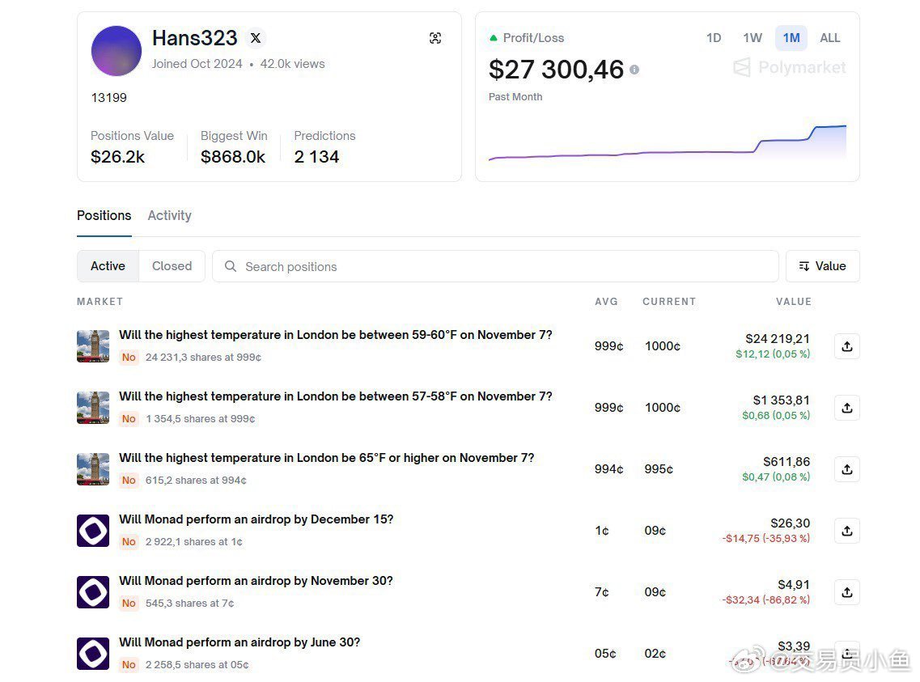Screen dimensions: 920x682
Task: Click the 42.0k views text
Action: point(293,64)
